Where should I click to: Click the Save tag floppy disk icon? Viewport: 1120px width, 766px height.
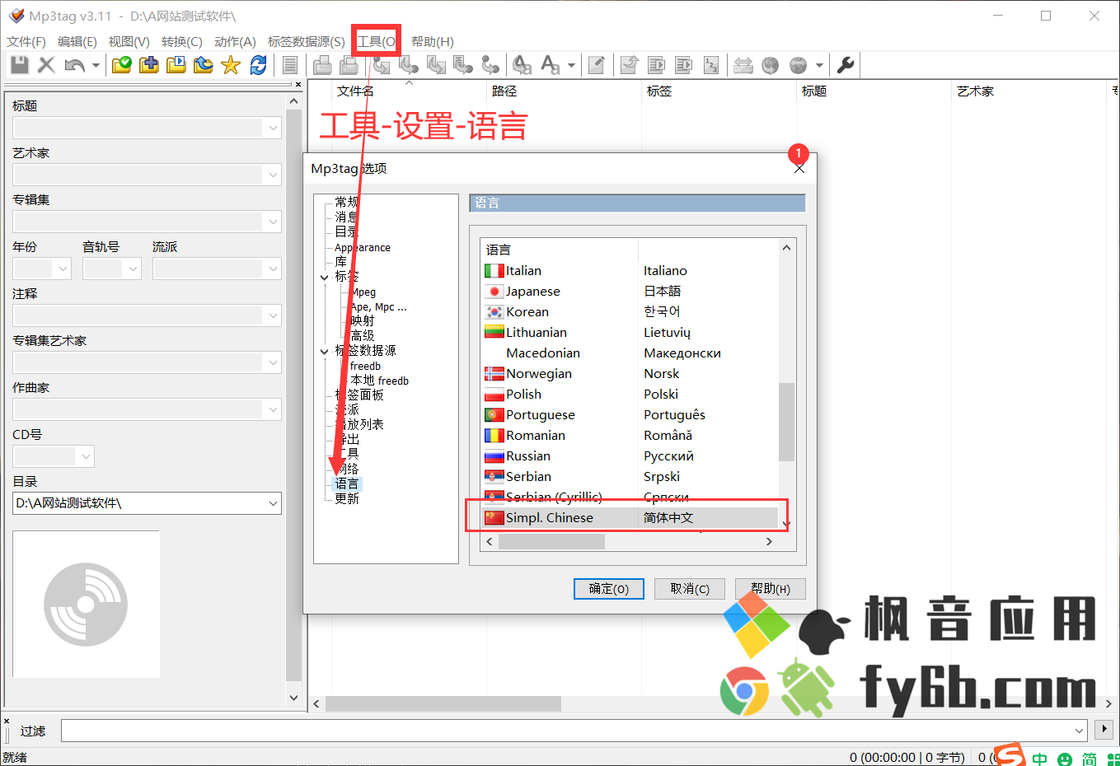tap(20, 65)
